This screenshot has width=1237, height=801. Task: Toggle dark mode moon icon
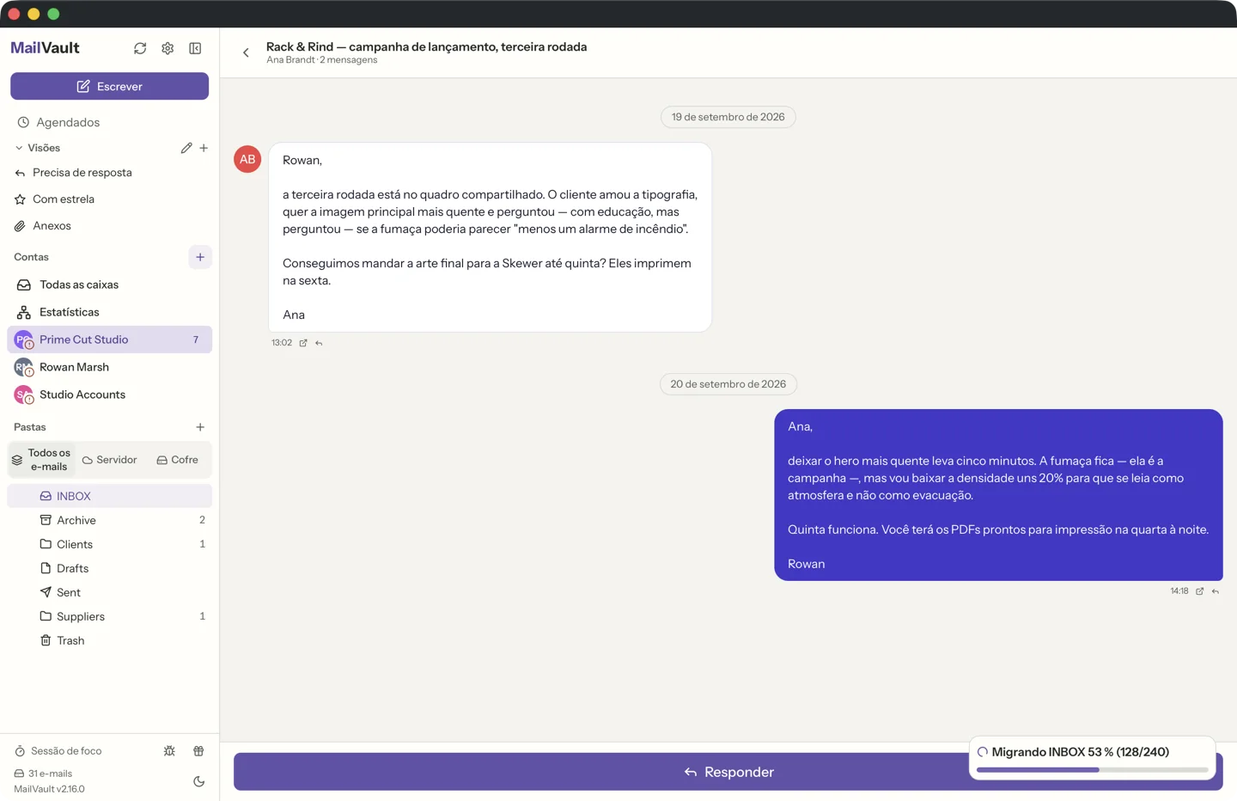(198, 781)
